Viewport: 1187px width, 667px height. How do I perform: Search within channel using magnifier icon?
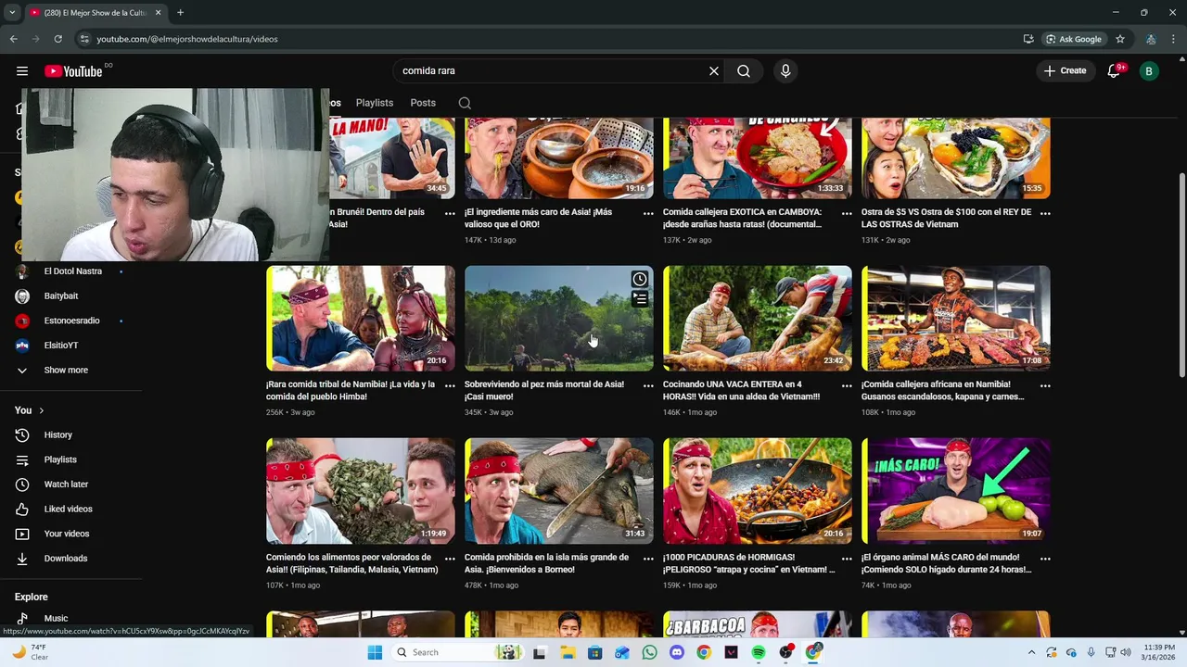[465, 103]
